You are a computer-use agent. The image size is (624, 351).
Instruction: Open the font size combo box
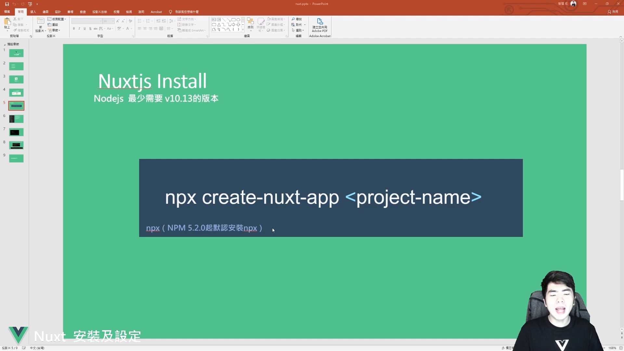tap(108, 21)
